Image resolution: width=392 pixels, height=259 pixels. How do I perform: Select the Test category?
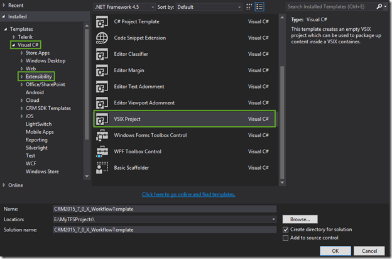(30, 156)
